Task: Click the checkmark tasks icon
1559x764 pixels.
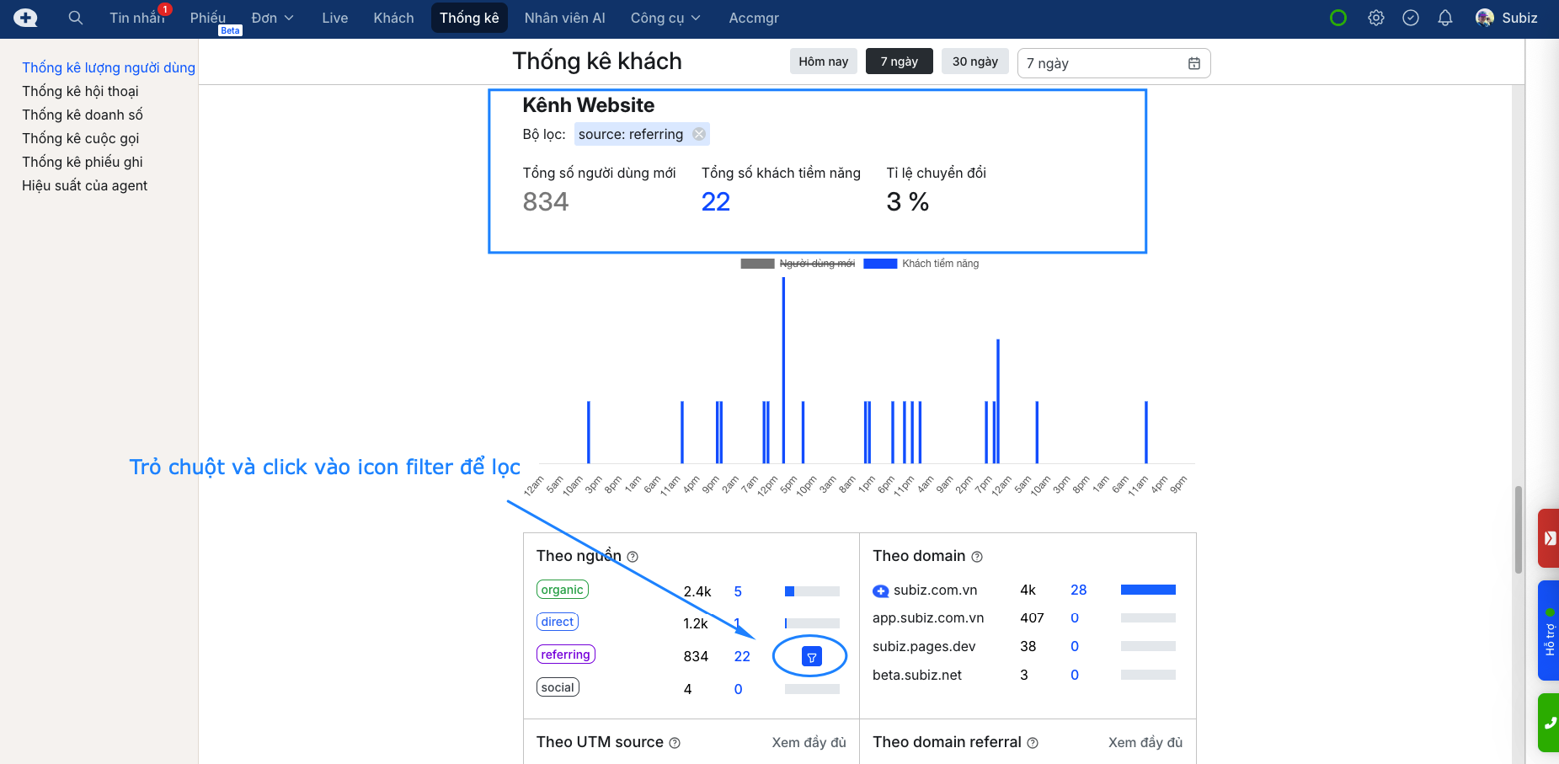Action: pos(1411,18)
